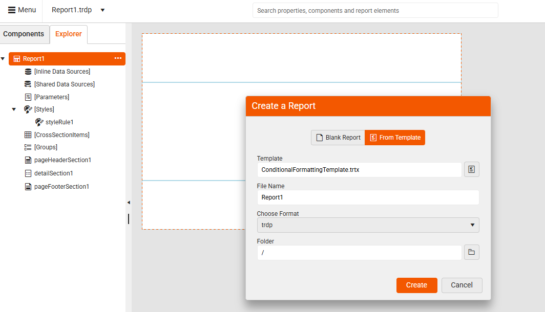Click the Shared Data Sources icon

click(28, 84)
